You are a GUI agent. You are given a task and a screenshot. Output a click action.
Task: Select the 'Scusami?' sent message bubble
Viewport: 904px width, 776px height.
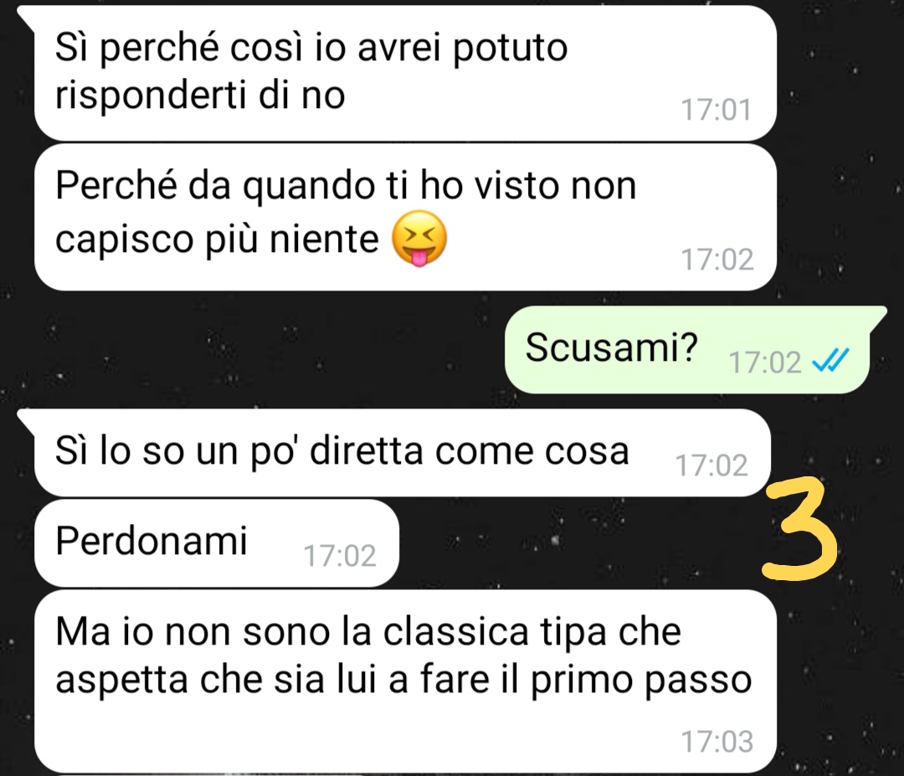click(687, 351)
